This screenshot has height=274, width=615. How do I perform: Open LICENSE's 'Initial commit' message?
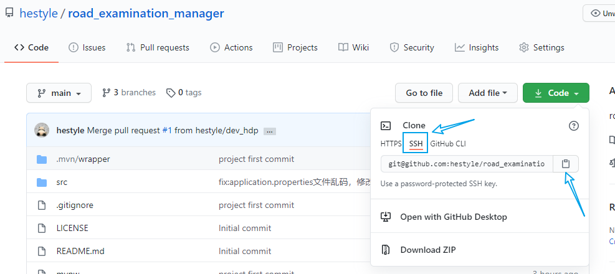(245, 228)
